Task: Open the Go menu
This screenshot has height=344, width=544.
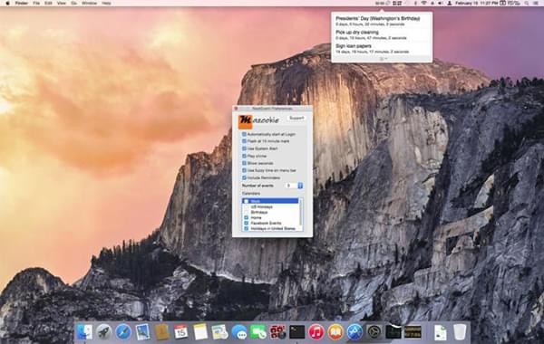Action: 74,3
